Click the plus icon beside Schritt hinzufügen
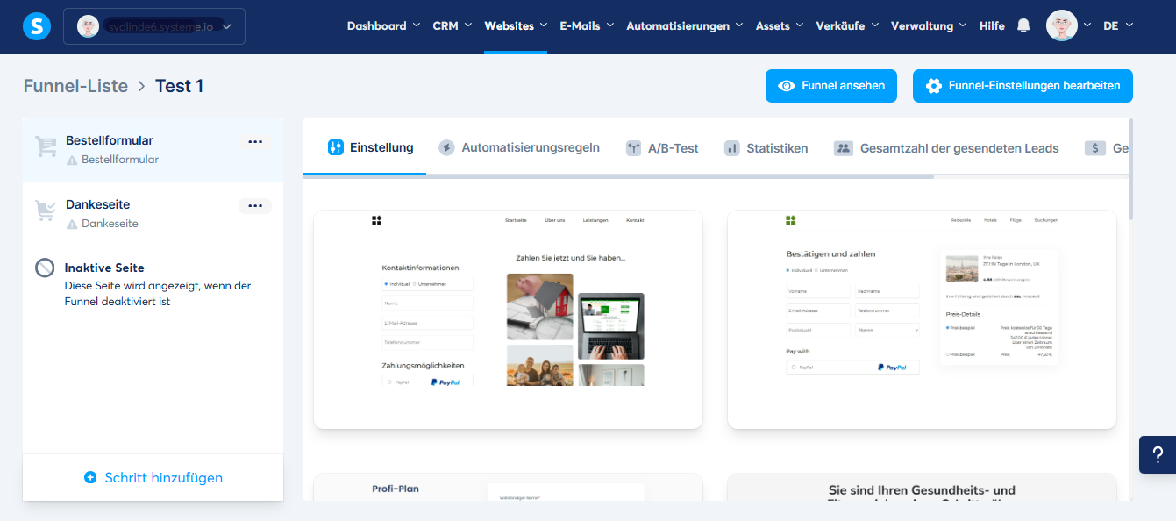Screen dimensions: 1176x521 (90, 478)
